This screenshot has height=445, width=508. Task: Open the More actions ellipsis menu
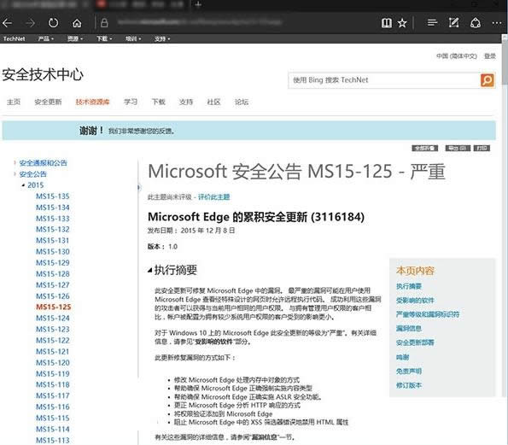497,23
